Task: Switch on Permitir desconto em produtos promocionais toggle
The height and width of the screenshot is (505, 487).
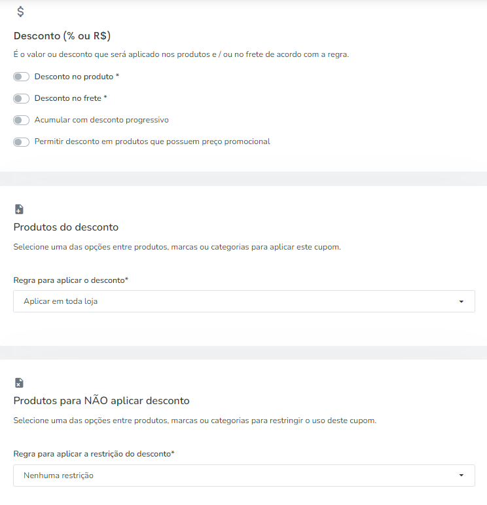Action: [x=21, y=141]
